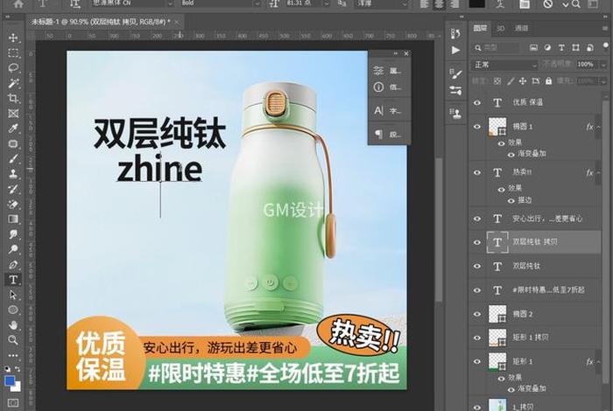Switch to the 通道 (Channels) tab

521,28
